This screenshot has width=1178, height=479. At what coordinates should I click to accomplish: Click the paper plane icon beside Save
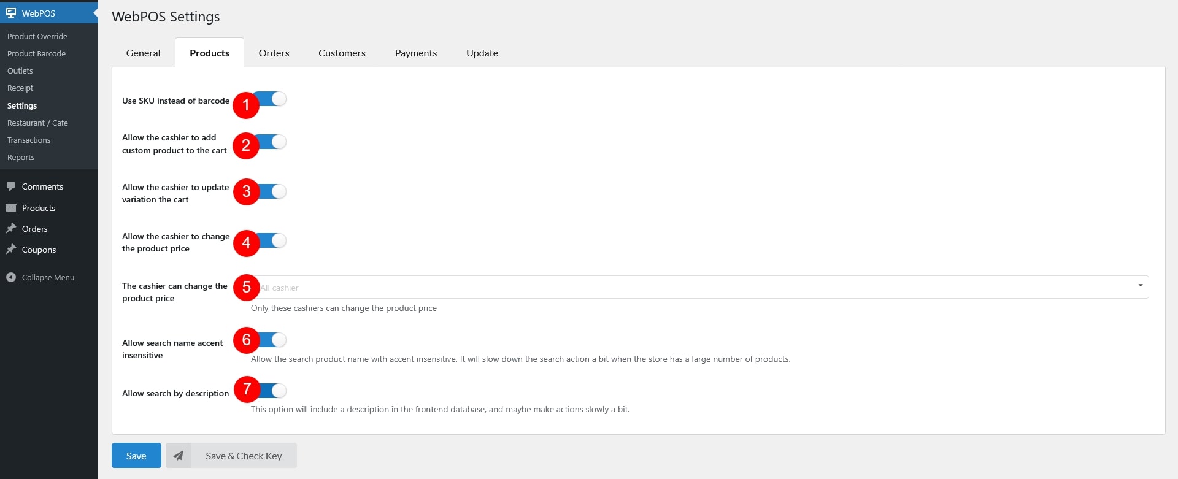coord(179,456)
